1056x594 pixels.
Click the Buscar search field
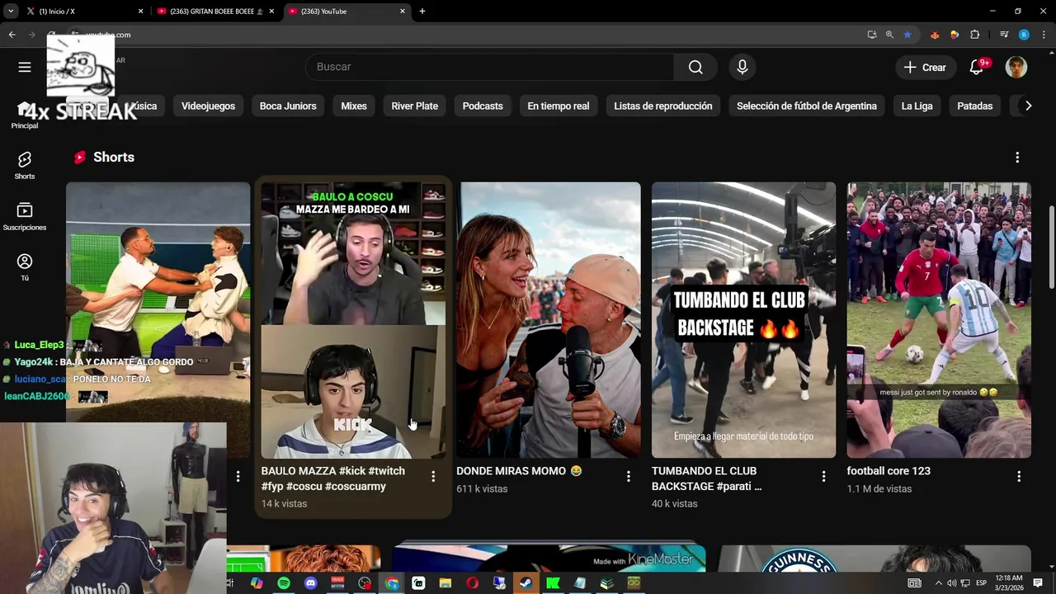tap(490, 67)
